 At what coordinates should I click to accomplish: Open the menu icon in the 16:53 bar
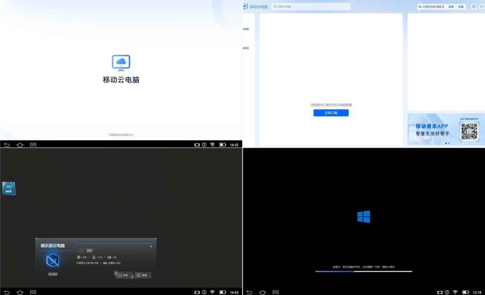coord(33,292)
